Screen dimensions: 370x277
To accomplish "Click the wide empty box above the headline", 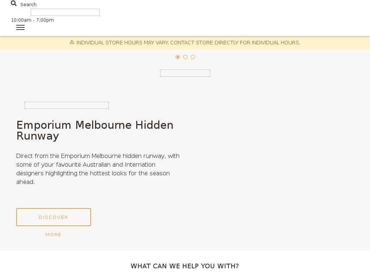I will [x=66, y=105].
